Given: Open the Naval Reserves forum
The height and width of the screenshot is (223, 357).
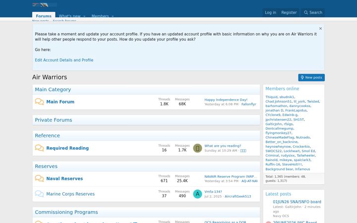Looking at the screenshot, I should 64,178.
